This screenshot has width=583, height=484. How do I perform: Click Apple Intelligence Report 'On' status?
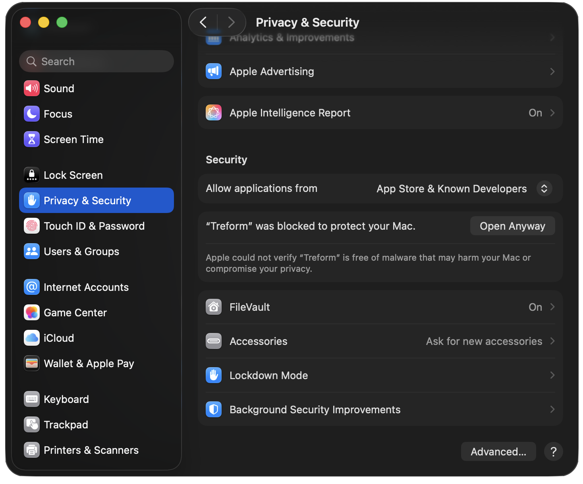[x=535, y=113]
